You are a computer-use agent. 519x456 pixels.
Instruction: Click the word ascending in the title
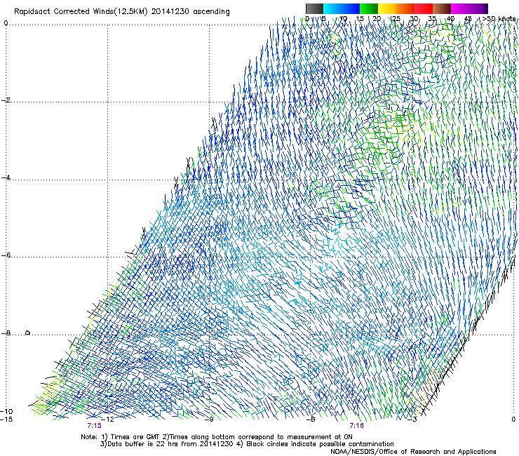(211, 12)
